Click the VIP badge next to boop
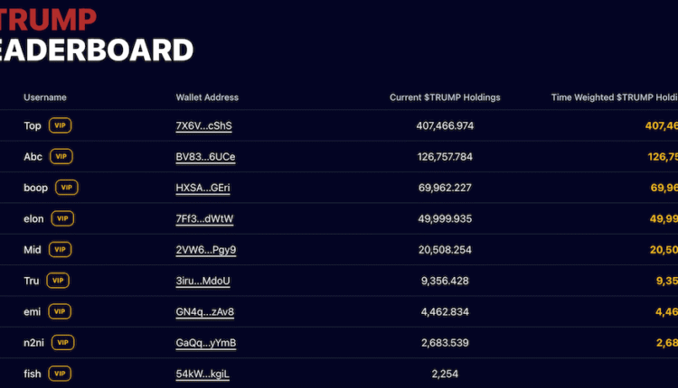 coord(67,187)
